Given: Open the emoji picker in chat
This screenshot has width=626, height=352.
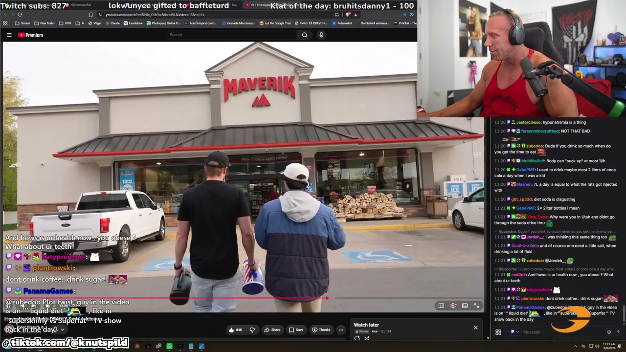Looking at the screenshot, I should pyautogui.click(x=609, y=332).
